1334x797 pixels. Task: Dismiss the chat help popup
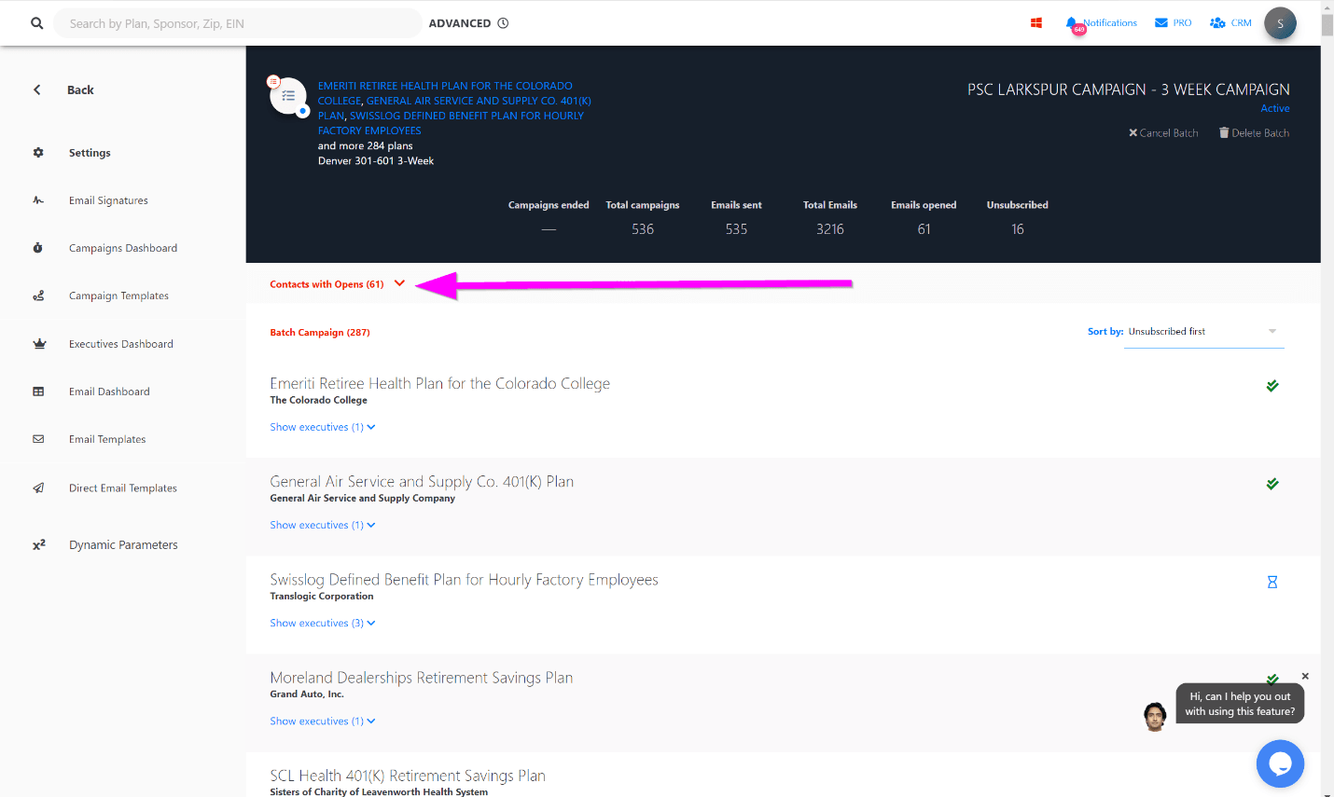(1305, 676)
